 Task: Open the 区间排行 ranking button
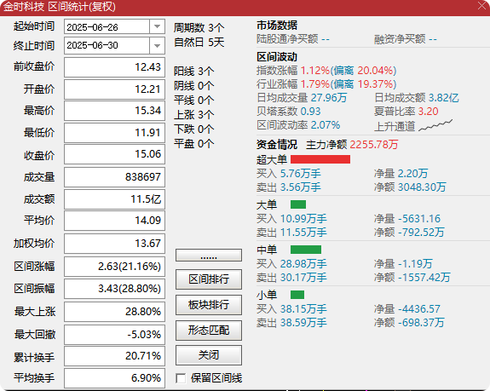tap(209, 279)
